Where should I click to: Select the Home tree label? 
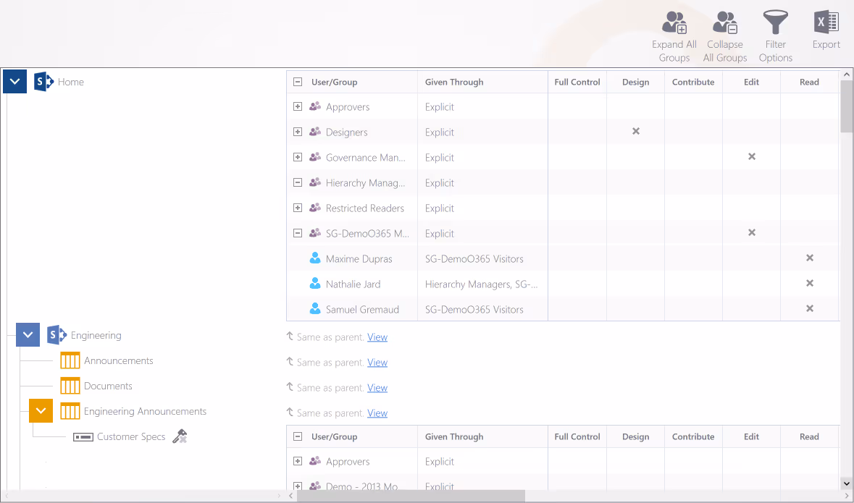coord(71,82)
